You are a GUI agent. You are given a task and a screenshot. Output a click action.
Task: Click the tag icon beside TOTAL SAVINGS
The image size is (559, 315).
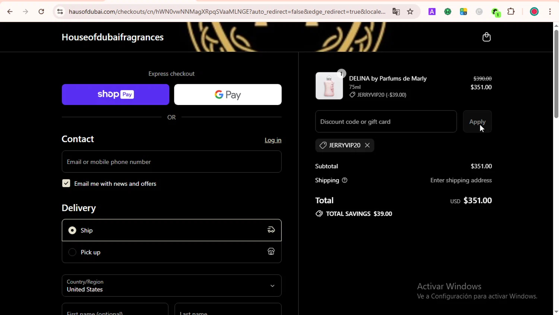pyautogui.click(x=319, y=214)
